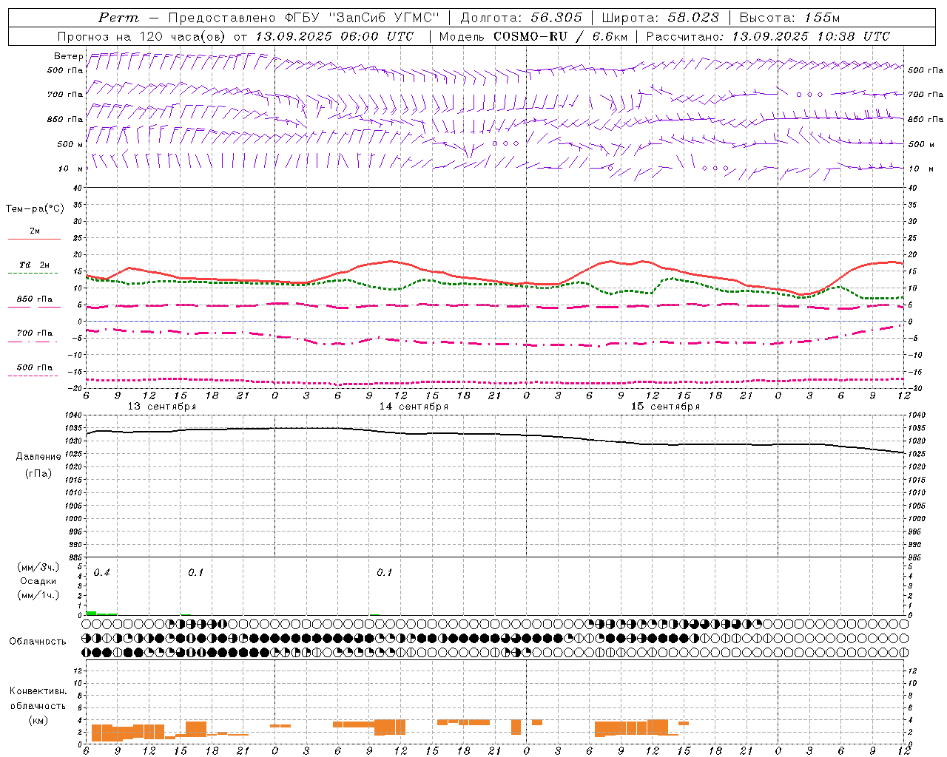Click the '0.4' precipitation amount value
The height and width of the screenshot is (757, 947).
coord(101,573)
